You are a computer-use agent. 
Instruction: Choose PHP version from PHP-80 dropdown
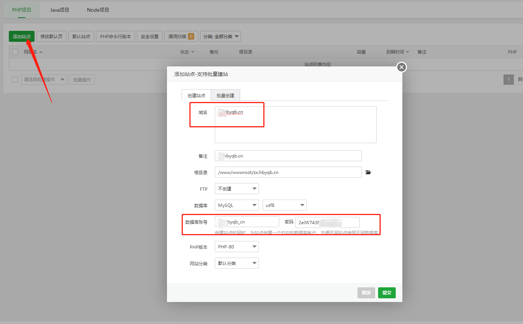pos(237,247)
